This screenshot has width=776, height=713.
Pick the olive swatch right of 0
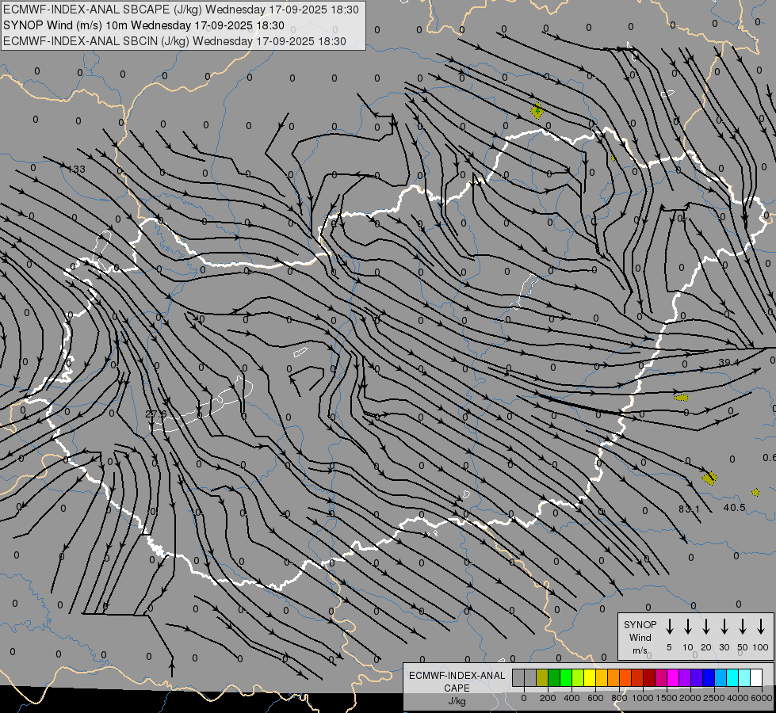click(542, 677)
